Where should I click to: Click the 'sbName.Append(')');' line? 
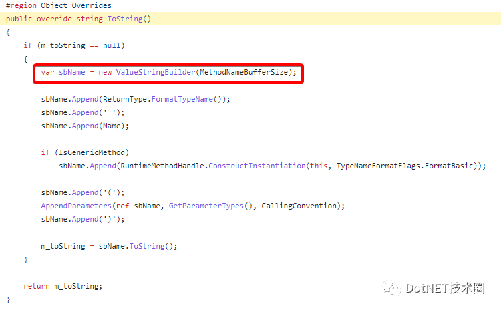[83, 219]
